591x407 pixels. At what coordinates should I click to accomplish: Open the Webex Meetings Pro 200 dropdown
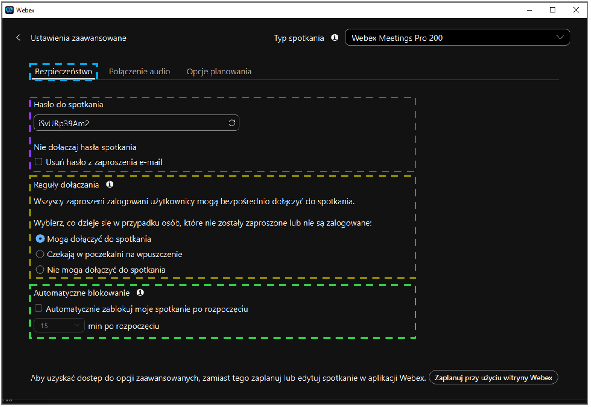pyautogui.click(x=457, y=38)
